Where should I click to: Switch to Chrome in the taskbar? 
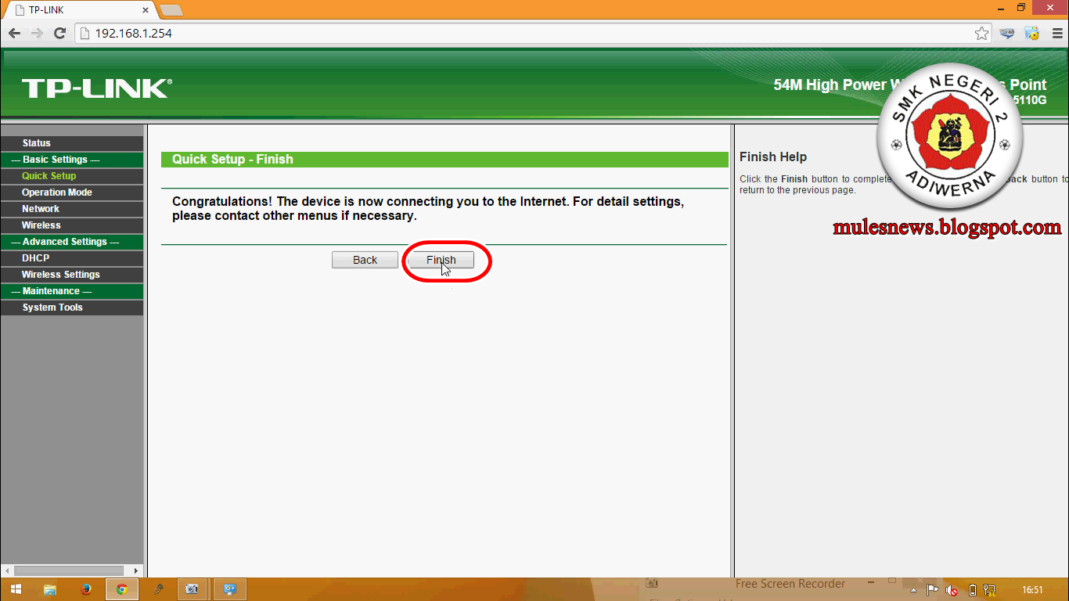pyautogui.click(x=122, y=589)
